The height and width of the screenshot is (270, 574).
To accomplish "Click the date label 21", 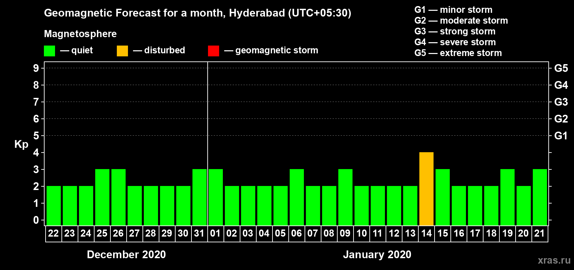I will [x=540, y=233].
